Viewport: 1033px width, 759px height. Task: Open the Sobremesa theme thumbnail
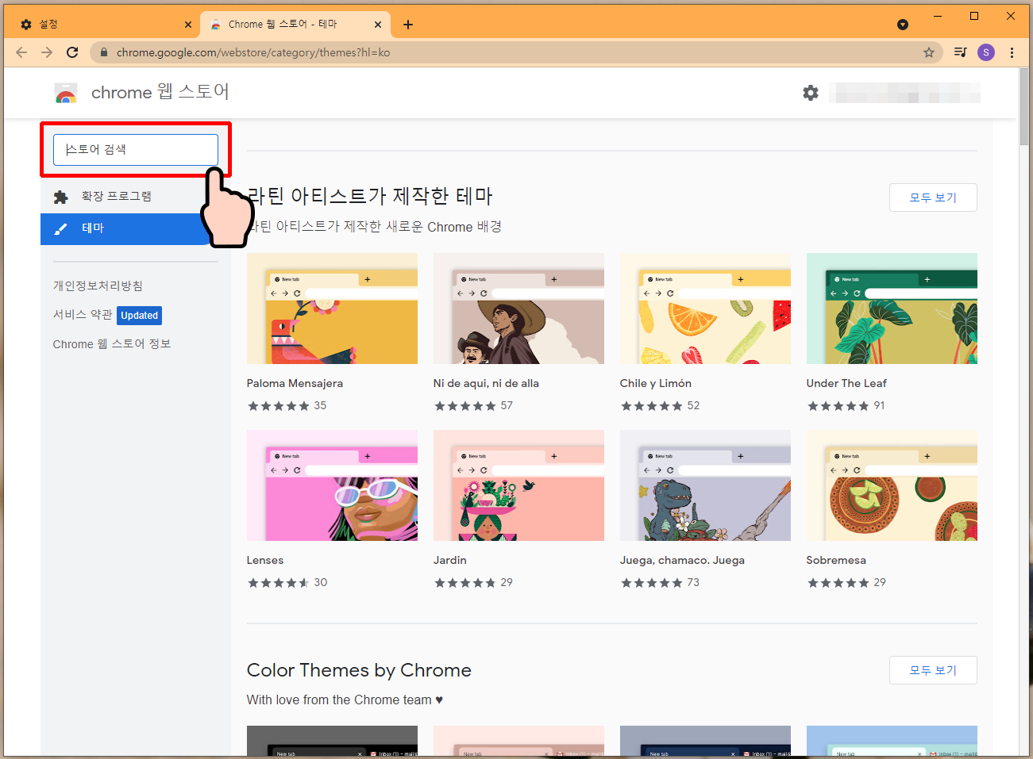point(892,485)
